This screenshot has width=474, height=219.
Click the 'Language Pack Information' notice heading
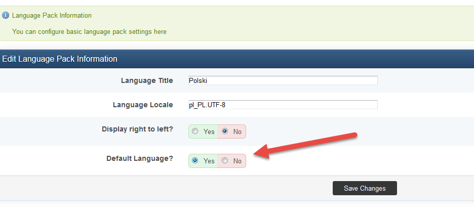(52, 16)
